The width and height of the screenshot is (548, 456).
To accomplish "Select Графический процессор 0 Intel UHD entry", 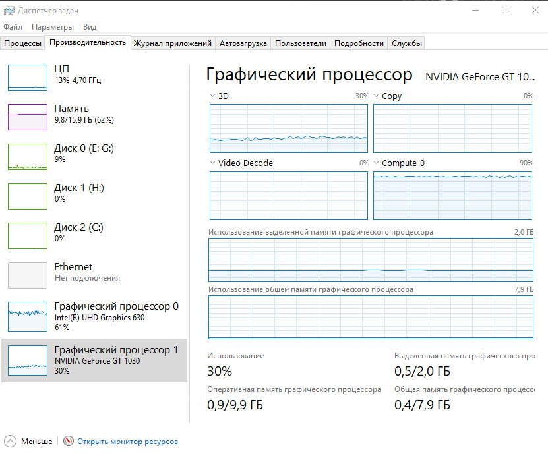I will coord(94,317).
